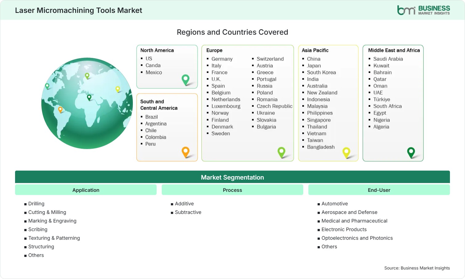Click 'South Africa' in the country list
The height and width of the screenshot is (279, 465).
pos(387,106)
